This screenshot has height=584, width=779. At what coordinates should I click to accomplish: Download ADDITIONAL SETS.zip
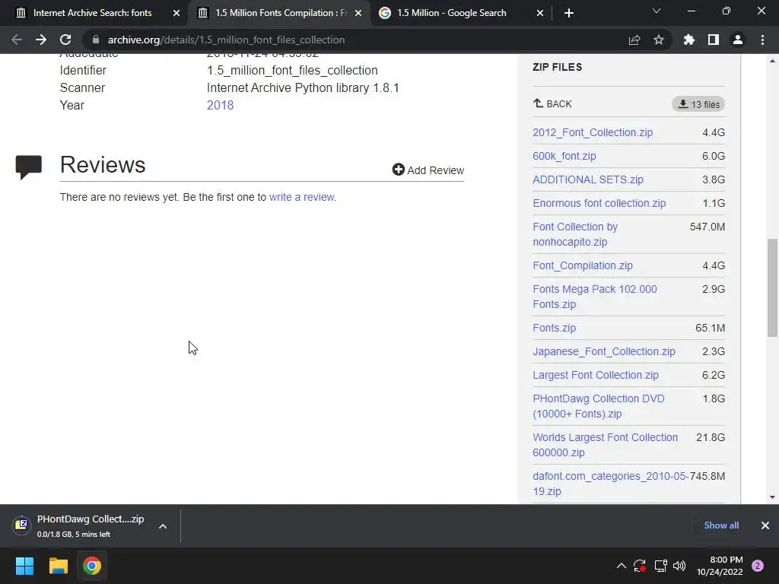point(588,179)
